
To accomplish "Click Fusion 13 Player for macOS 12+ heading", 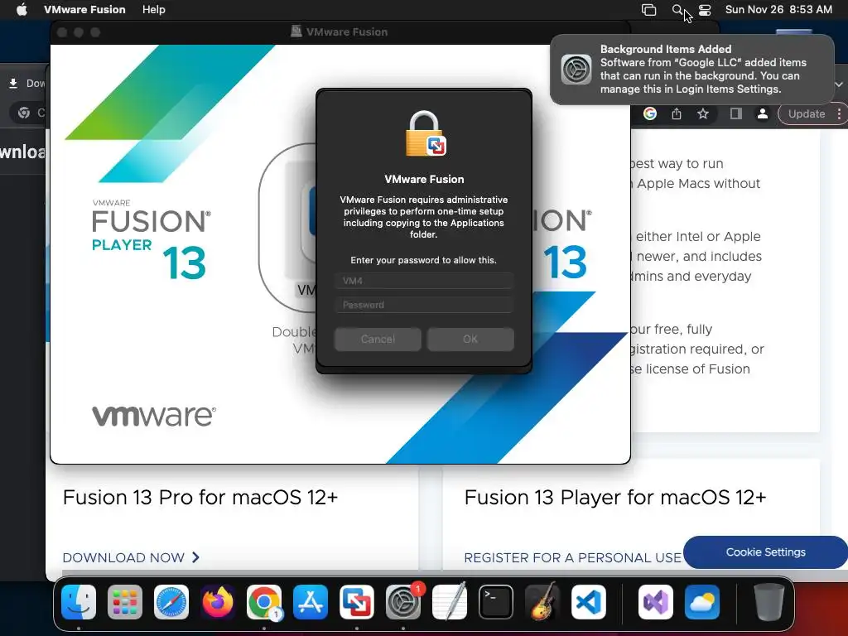I will point(615,497).
